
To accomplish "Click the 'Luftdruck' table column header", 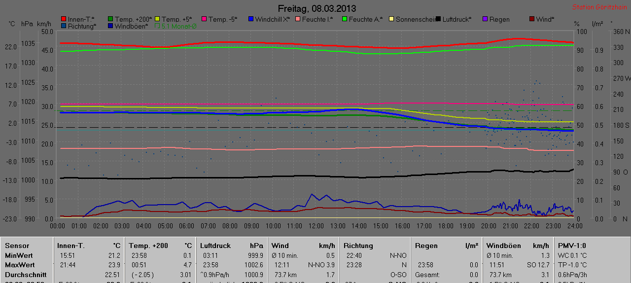I will point(215,246).
